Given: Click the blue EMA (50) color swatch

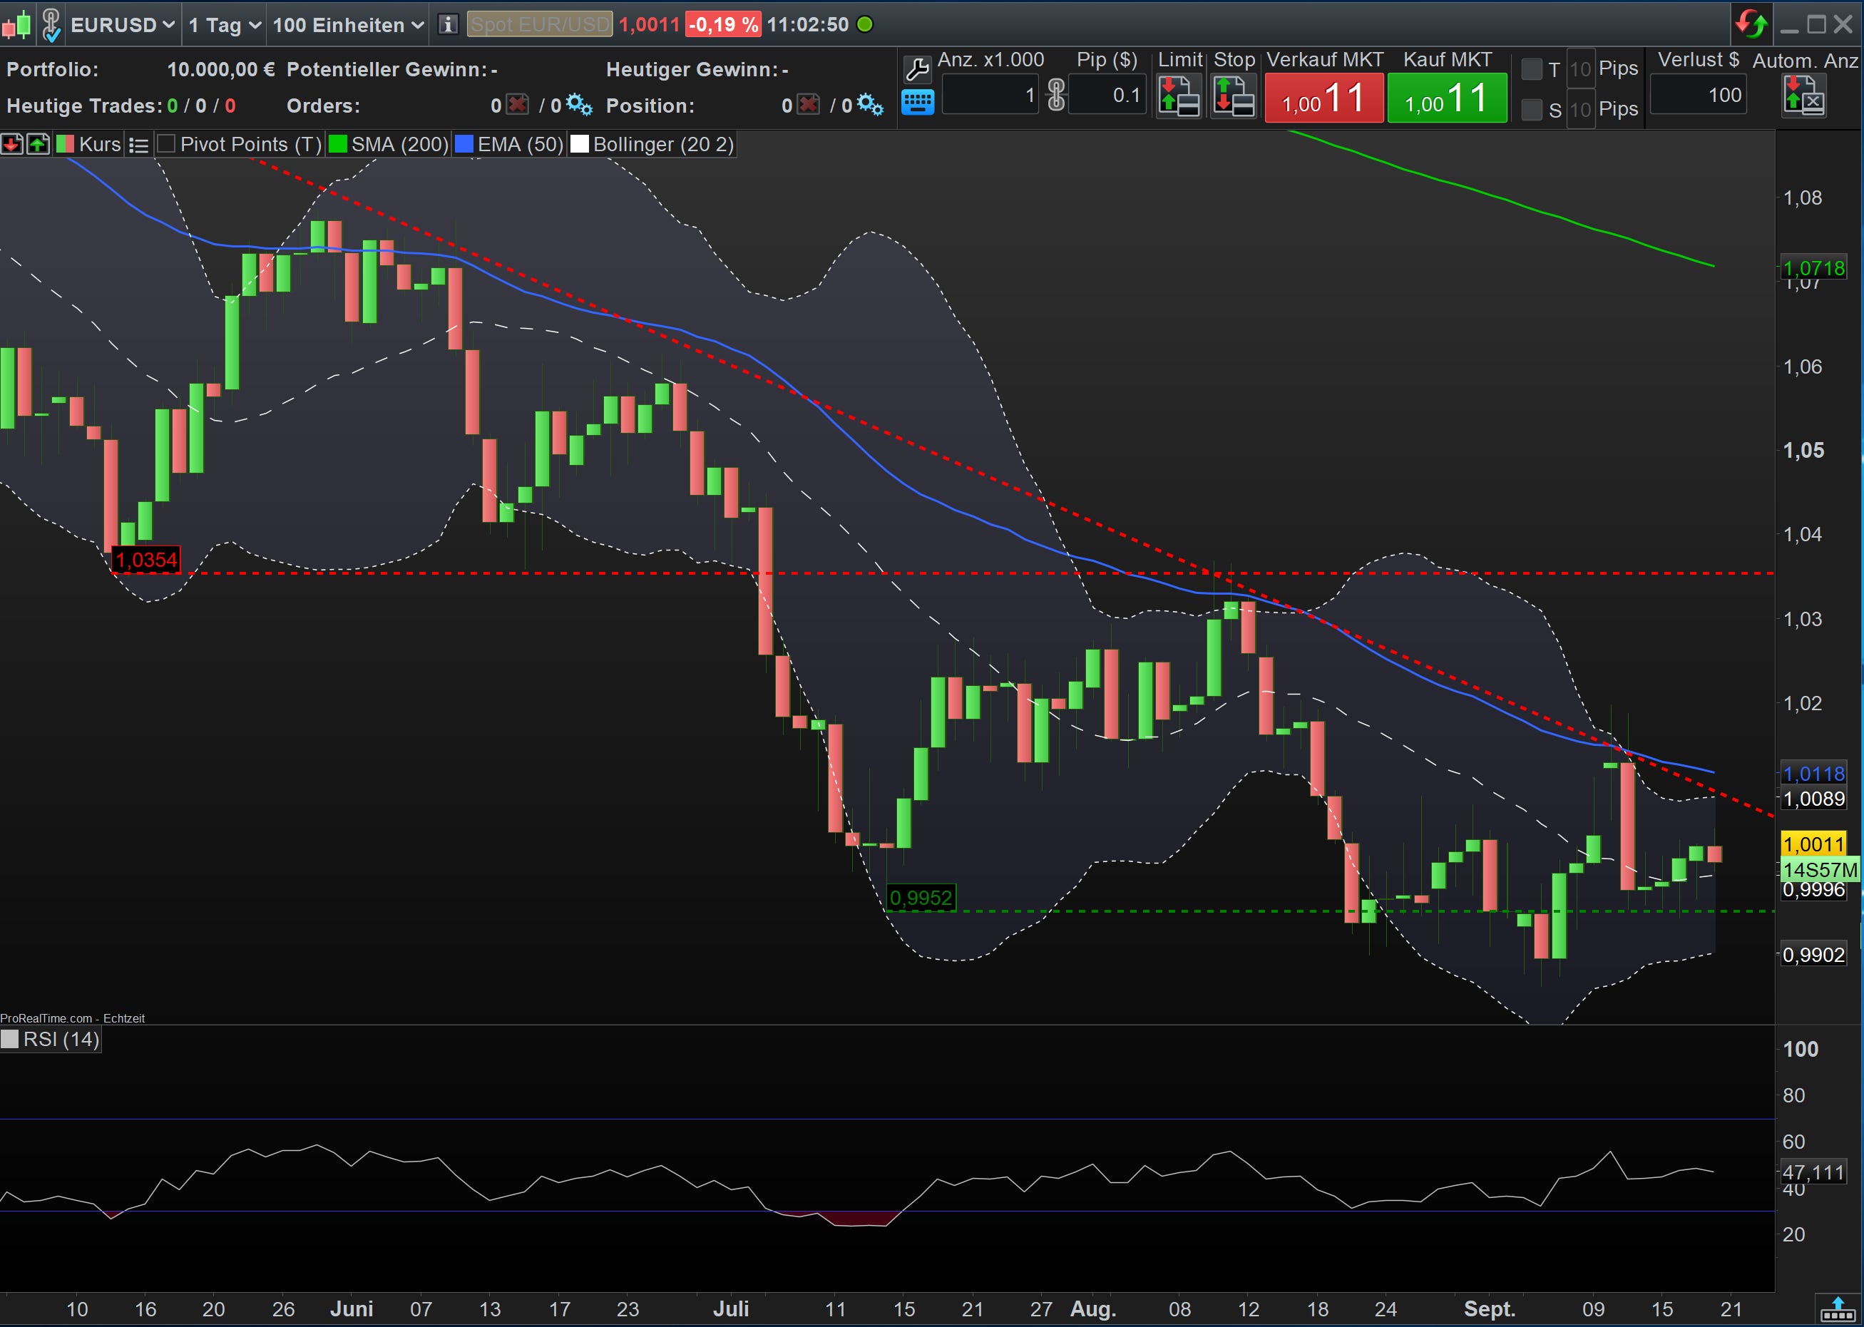Looking at the screenshot, I should coord(464,145).
